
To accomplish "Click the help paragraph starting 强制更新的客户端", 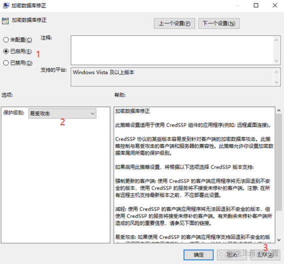I will 193,188.
